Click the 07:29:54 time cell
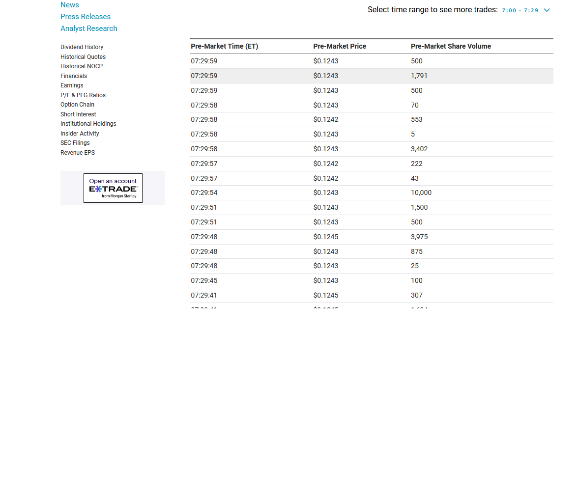The image size is (577, 495). 204,192
